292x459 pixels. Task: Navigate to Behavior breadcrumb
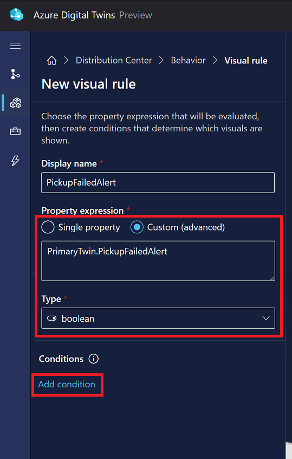click(188, 60)
